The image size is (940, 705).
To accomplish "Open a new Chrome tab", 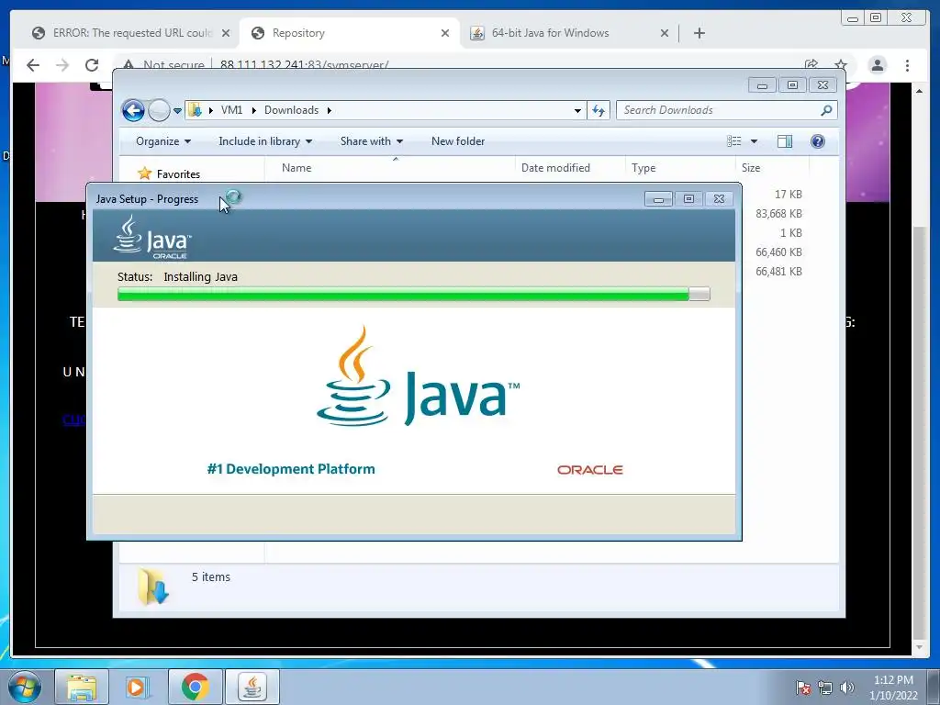I will pyautogui.click(x=699, y=33).
